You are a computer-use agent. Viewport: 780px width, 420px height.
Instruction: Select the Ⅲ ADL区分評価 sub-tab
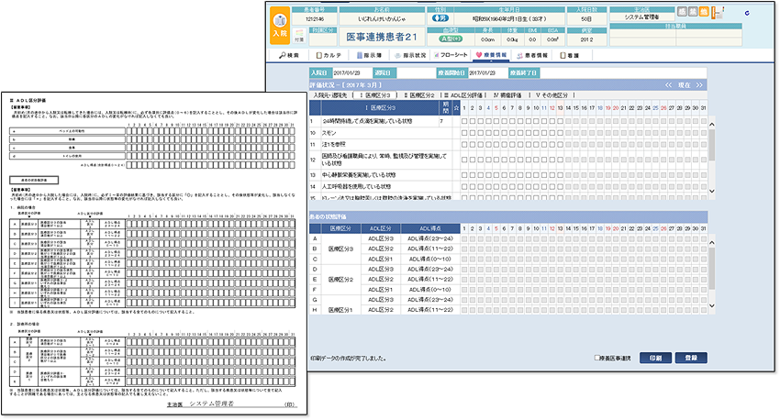(x=463, y=95)
